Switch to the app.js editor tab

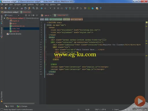tap(47, 15)
